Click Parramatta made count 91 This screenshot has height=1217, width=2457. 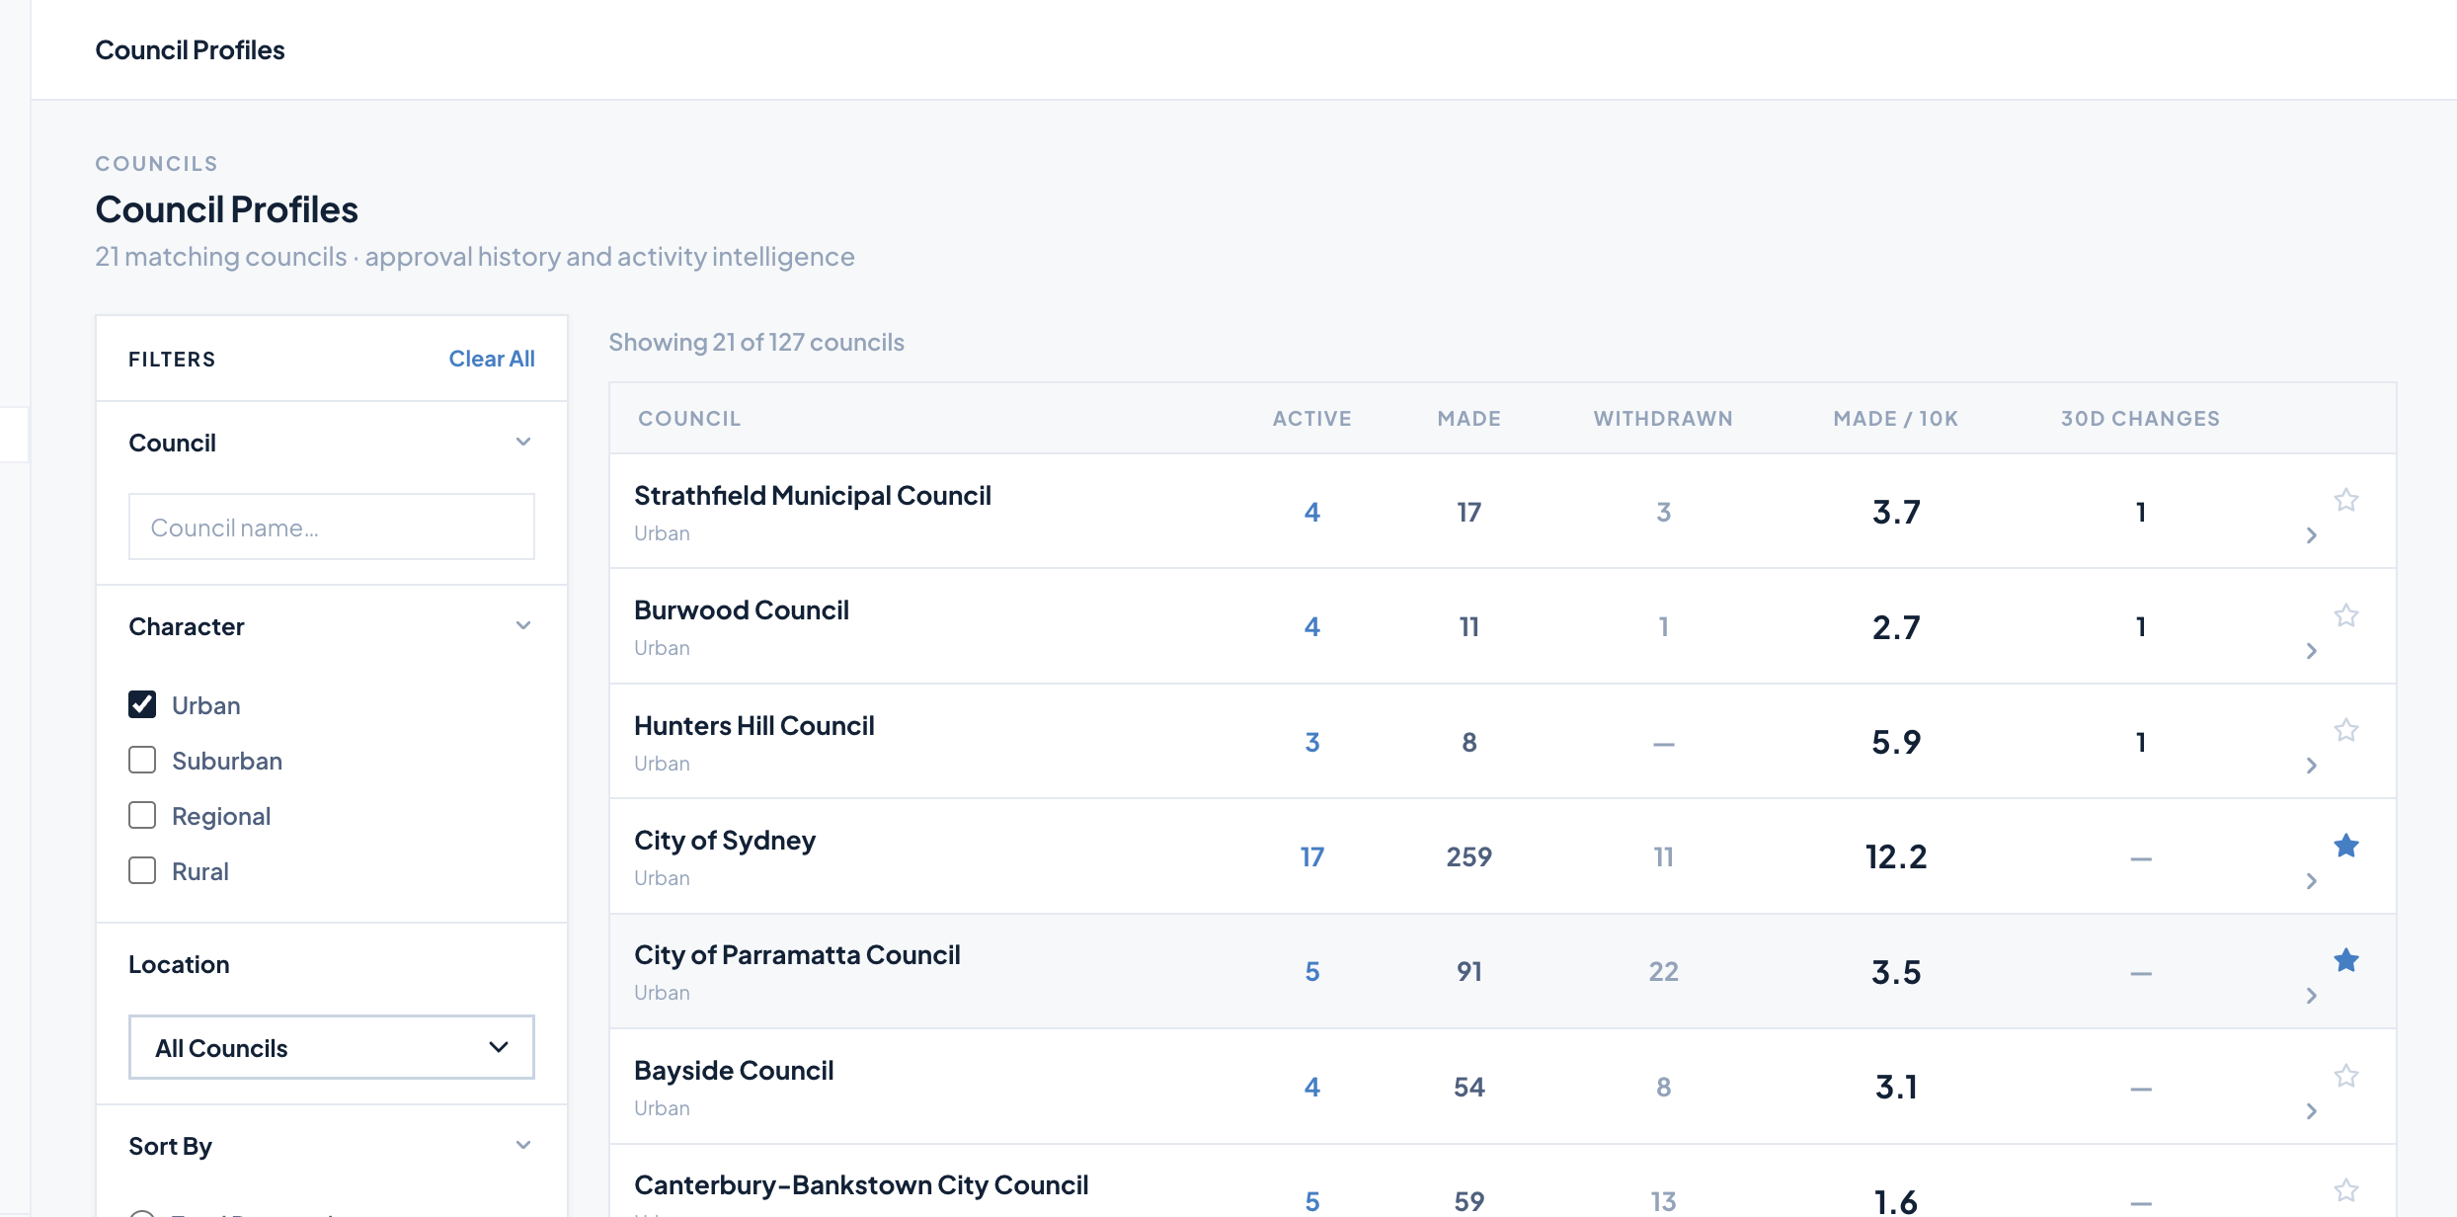pyautogui.click(x=1469, y=971)
